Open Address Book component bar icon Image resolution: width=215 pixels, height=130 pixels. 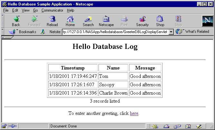tap(188, 126)
